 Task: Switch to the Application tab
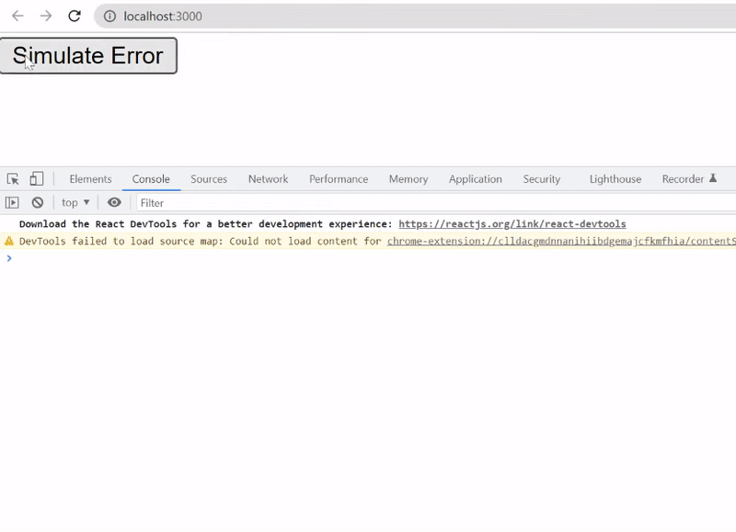pos(476,179)
